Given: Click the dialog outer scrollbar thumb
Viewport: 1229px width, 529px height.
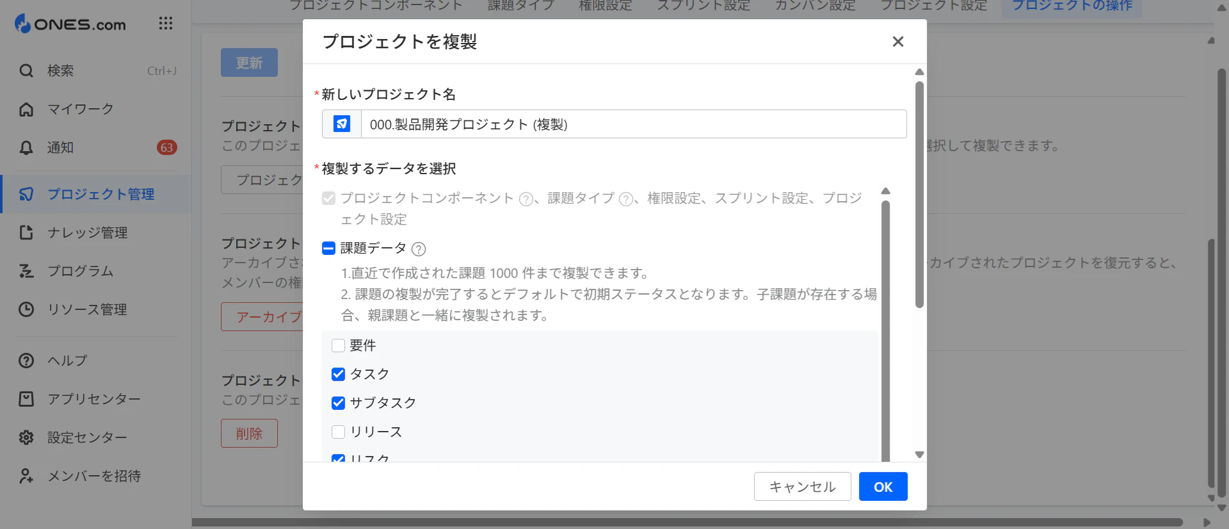Looking at the screenshot, I should 919,195.
